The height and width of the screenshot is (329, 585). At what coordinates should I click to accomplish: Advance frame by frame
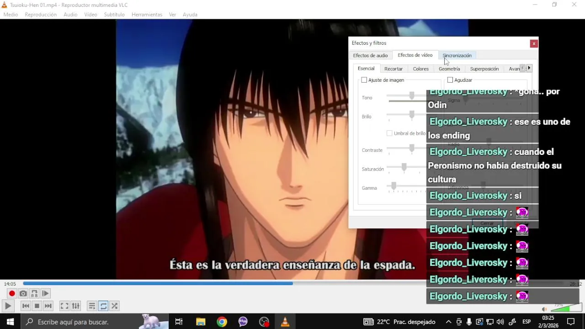tap(45, 293)
